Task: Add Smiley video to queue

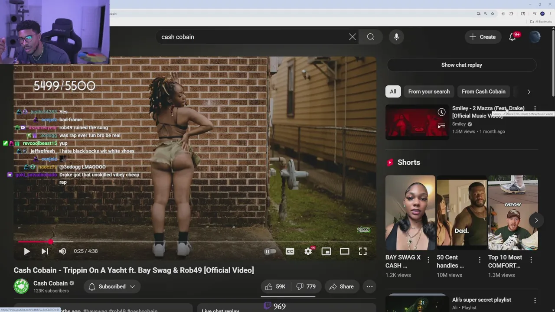Action: coord(441,126)
